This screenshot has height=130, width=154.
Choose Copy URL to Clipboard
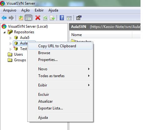pos(60,46)
